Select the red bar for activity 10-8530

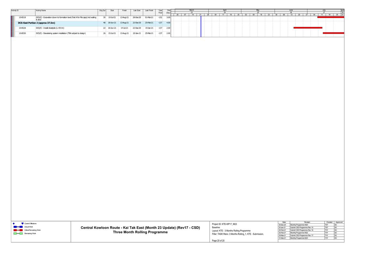click(333, 33)
